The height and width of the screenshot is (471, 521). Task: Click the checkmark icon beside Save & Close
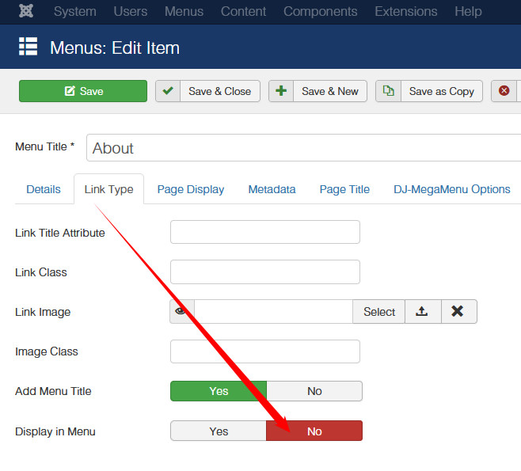pyautogui.click(x=168, y=91)
